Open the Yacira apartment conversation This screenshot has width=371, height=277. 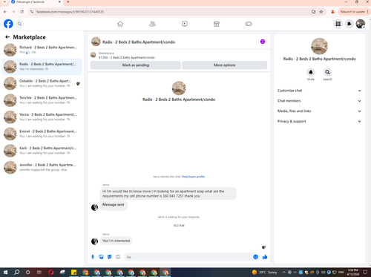pyautogui.click(x=42, y=117)
